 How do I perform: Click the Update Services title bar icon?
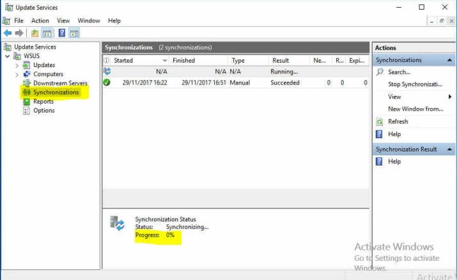[x=9, y=7]
